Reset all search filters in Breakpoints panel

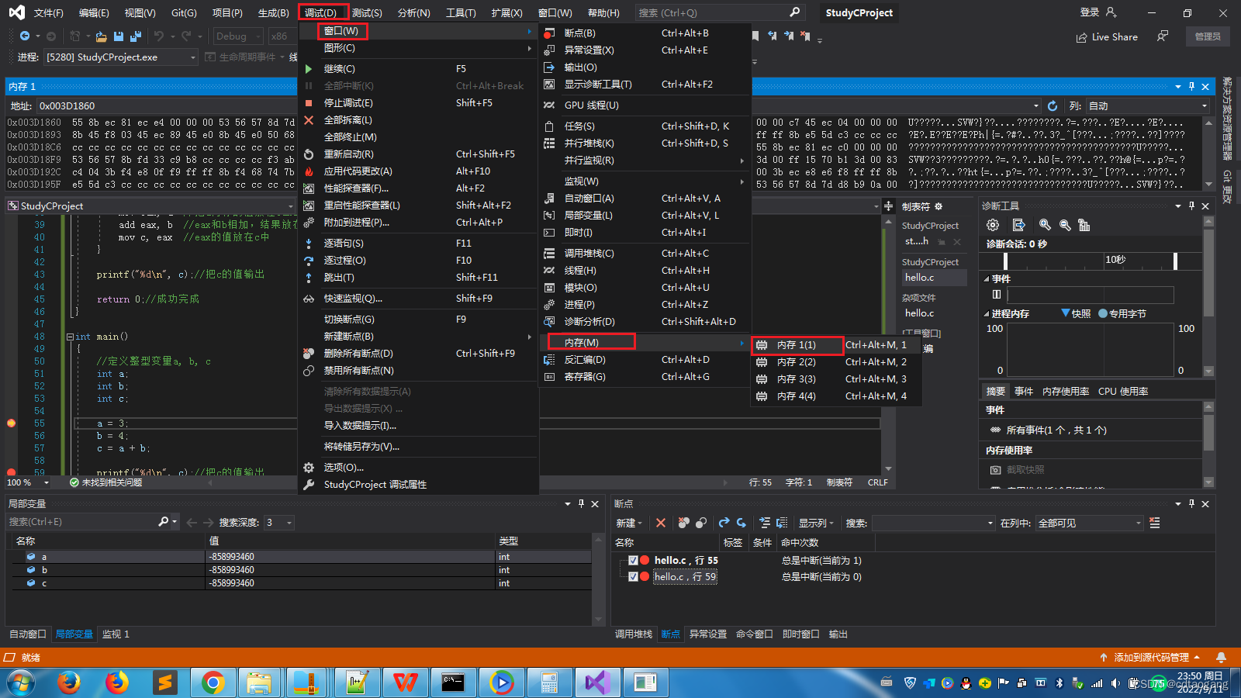click(x=1155, y=523)
